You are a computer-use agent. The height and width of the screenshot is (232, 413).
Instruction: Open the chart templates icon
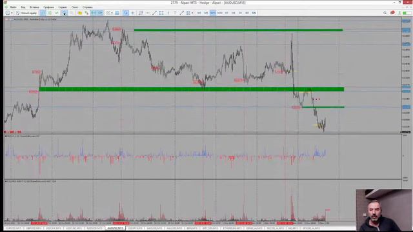tap(117, 13)
